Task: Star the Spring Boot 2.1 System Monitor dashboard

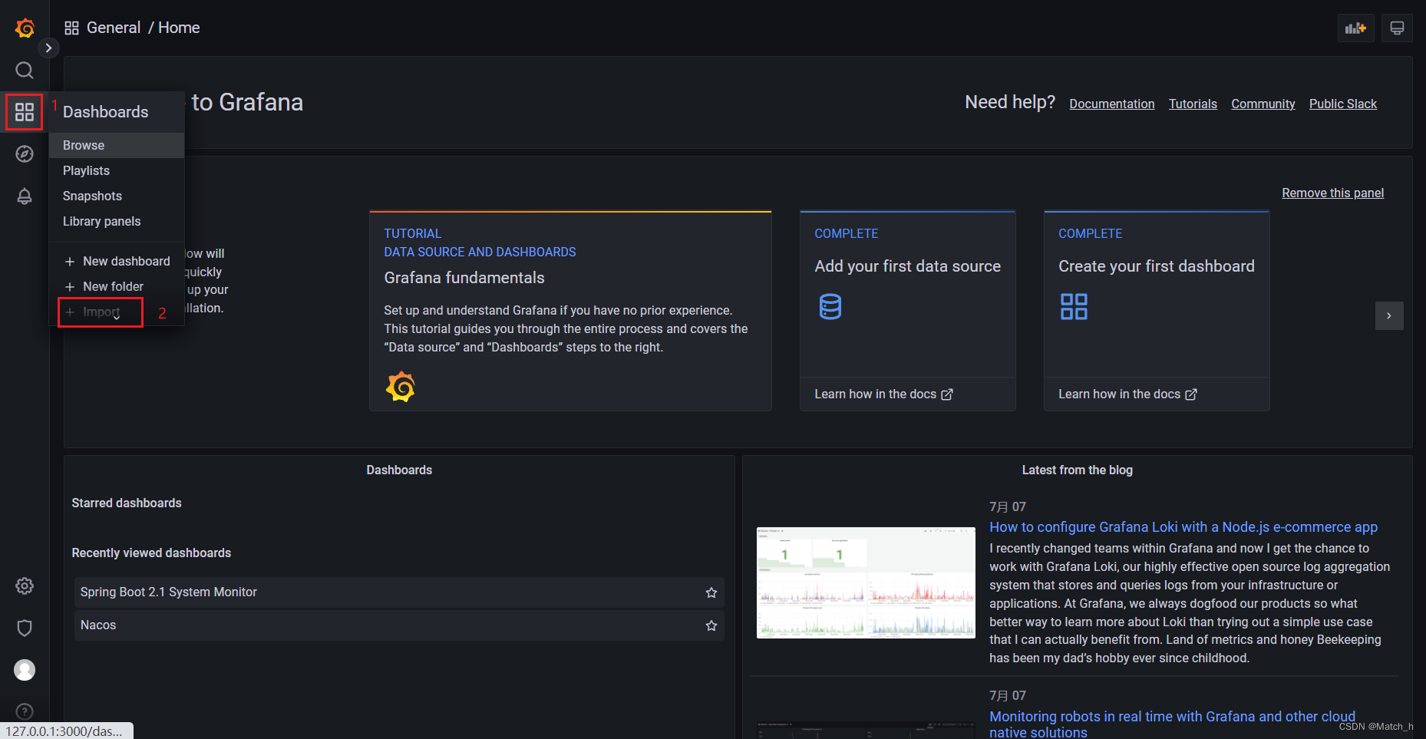Action: click(711, 592)
